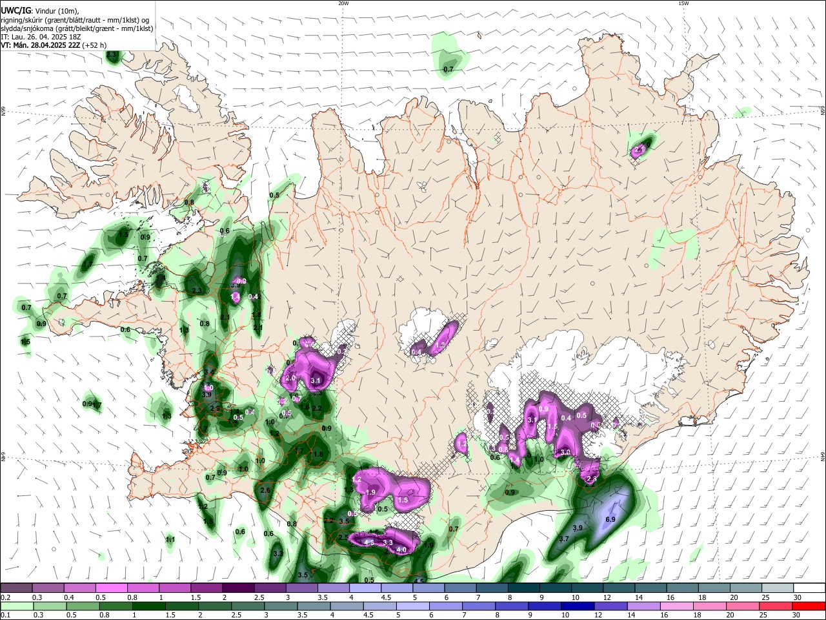Click the '2.6' precipitation value on the map
826x620 pixels.
tap(265, 490)
